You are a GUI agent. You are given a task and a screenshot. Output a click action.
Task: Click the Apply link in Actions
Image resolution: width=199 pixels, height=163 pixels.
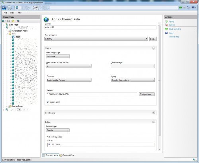(x=172, y=22)
